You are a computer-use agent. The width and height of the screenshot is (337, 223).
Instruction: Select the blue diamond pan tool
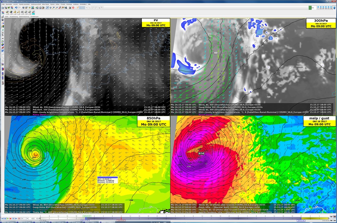click(50, 8)
